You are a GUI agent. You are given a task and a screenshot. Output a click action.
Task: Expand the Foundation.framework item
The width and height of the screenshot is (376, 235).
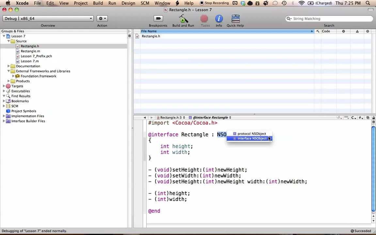(x=13, y=76)
